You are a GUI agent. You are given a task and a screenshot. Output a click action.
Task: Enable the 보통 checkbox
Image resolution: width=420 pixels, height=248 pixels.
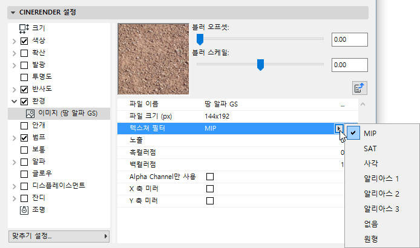pyautogui.click(x=24, y=150)
